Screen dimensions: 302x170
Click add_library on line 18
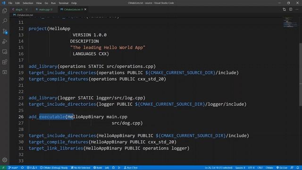click(x=43, y=66)
